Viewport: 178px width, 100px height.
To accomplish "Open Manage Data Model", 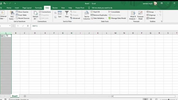I will [117, 18].
